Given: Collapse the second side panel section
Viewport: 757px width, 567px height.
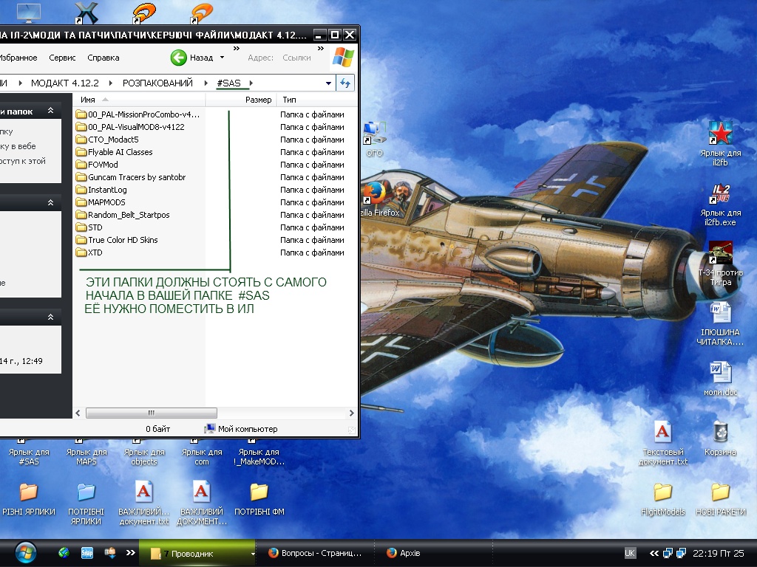Looking at the screenshot, I should [51, 202].
